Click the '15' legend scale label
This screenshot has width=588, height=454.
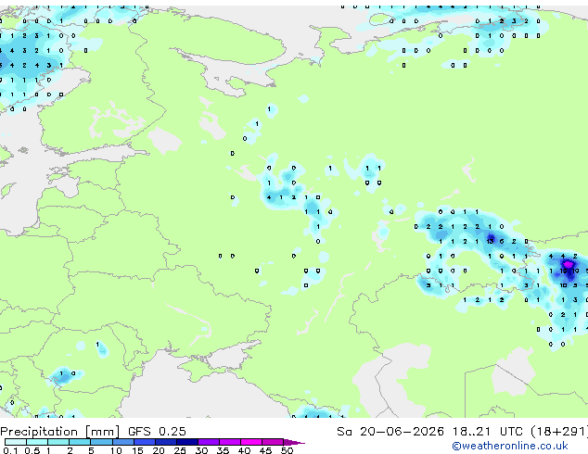click(137, 450)
